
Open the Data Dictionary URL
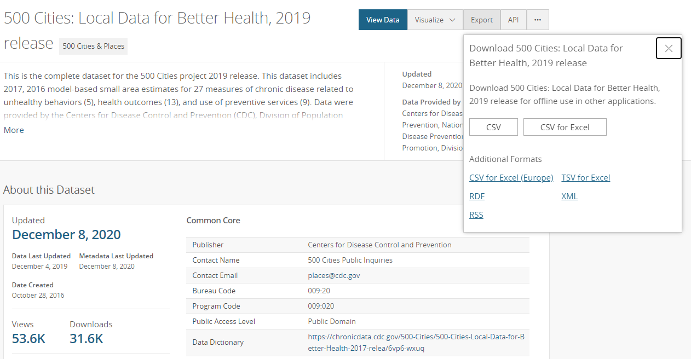click(x=416, y=343)
